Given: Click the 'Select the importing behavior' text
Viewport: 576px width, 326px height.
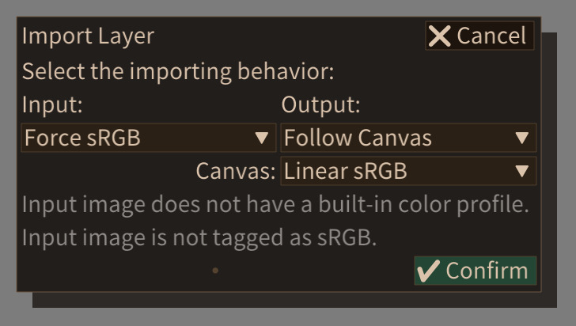Looking at the screenshot, I should pyautogui.click(x=178, y=71).
